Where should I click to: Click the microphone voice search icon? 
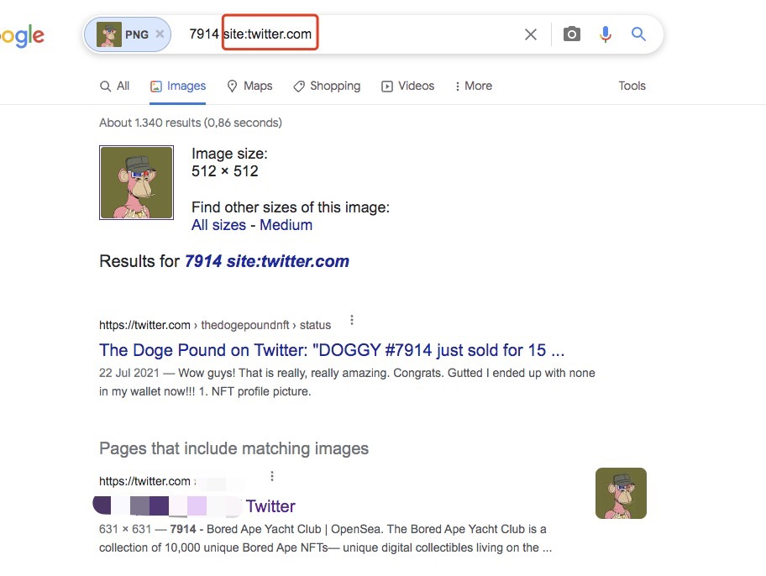click(606, 34)
